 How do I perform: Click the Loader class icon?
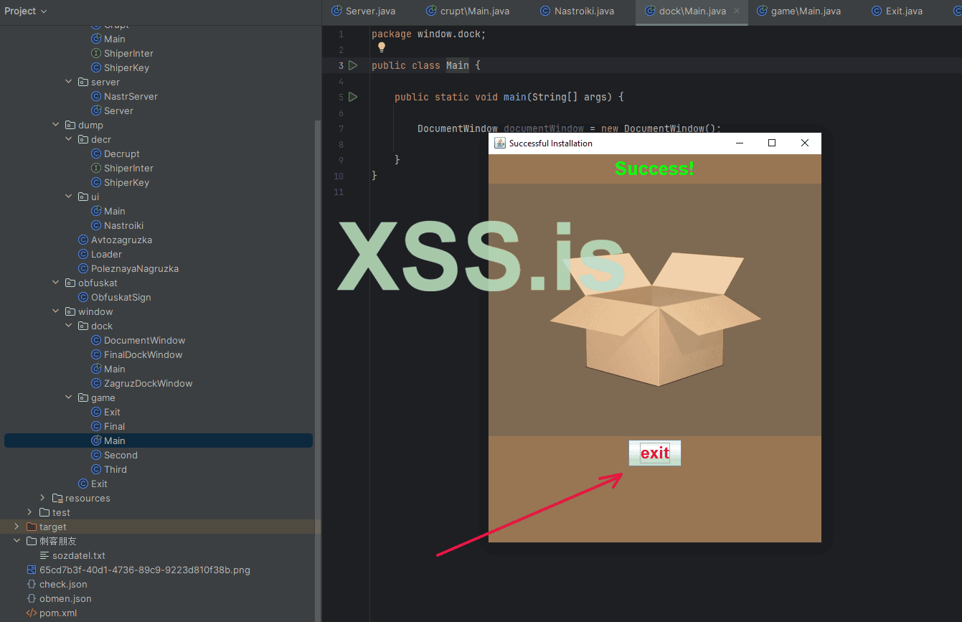83,254
